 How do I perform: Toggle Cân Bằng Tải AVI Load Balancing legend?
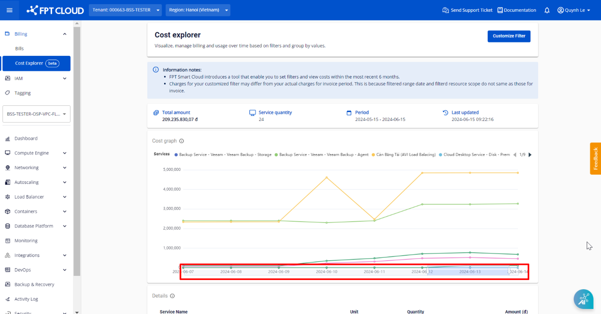403,154
